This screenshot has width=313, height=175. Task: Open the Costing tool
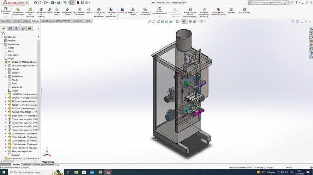231,11
